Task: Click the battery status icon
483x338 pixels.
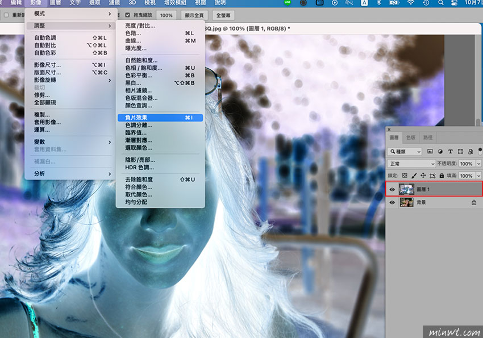Action: 394,3
